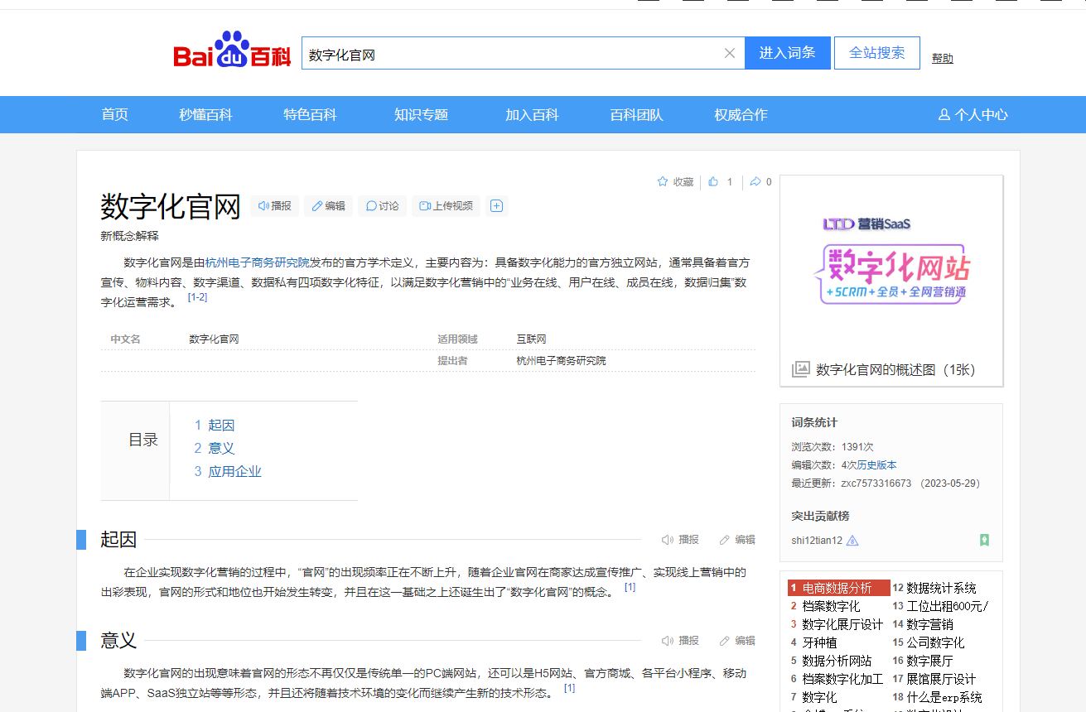Click 上传视频 upload video button

click(446, 206)
